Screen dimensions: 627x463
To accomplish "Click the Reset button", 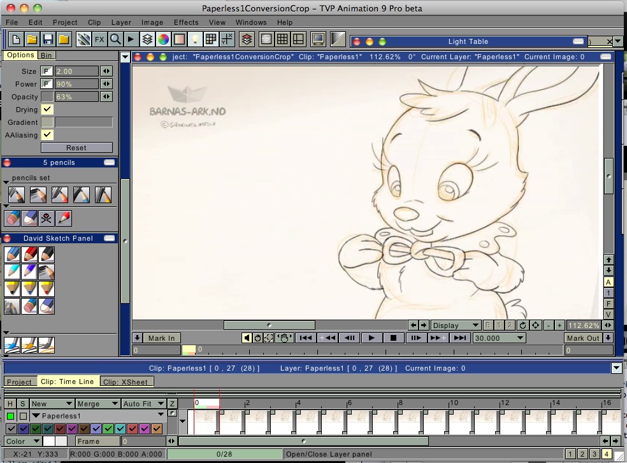I will pos(76,148).
